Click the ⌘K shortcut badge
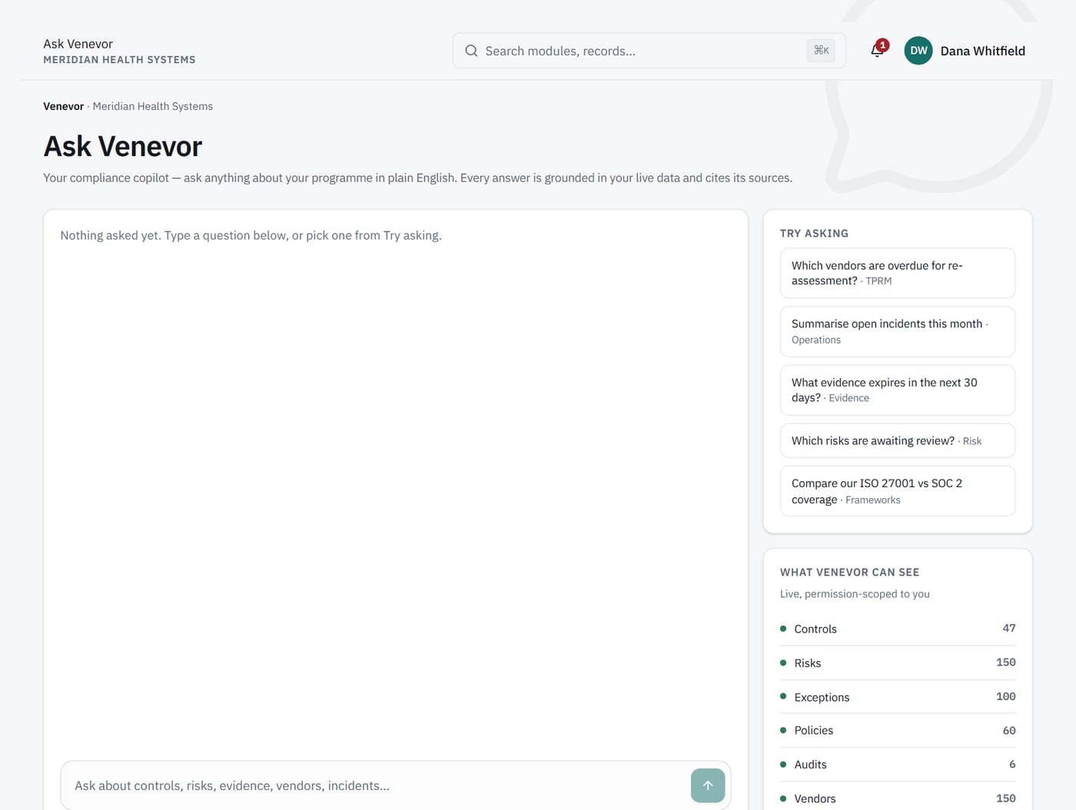 822,51
